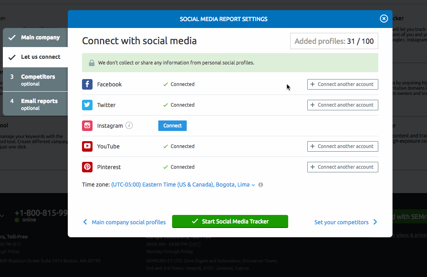Click the Time zone label
427x277 pixels.
96,185
